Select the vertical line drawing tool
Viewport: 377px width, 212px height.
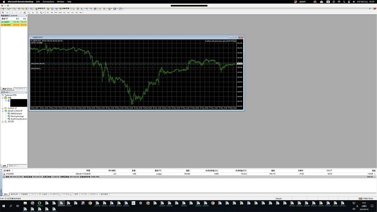click(12, 13)
